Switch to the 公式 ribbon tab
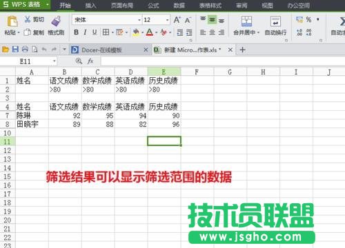The image size is (345, 248). 153,6
